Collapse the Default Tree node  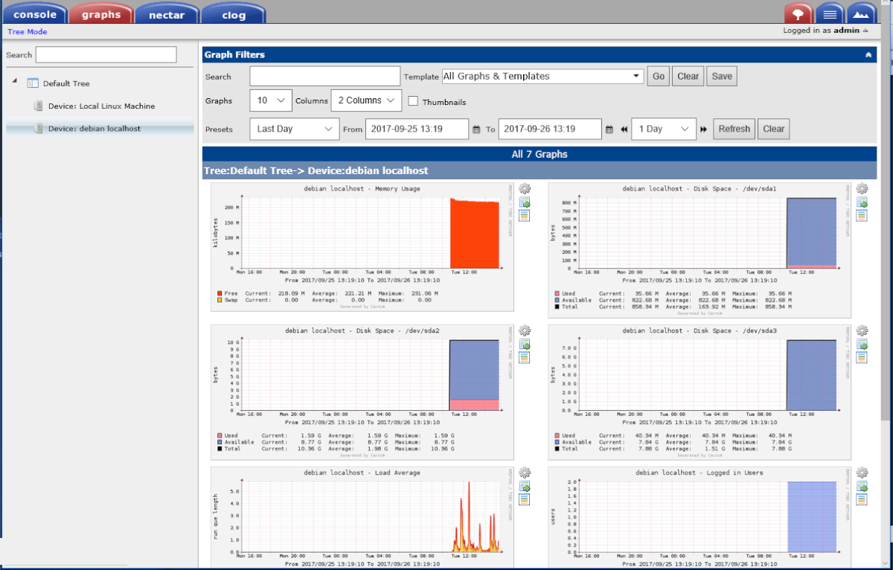[15, 82]
